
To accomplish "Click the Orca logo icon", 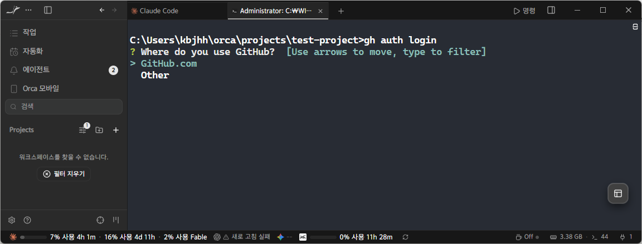I will pyautogui.click(x=13, y=10).
